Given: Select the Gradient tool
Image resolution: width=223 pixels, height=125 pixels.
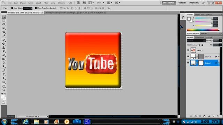Looking at the screenshot, I should coord(4,59).
